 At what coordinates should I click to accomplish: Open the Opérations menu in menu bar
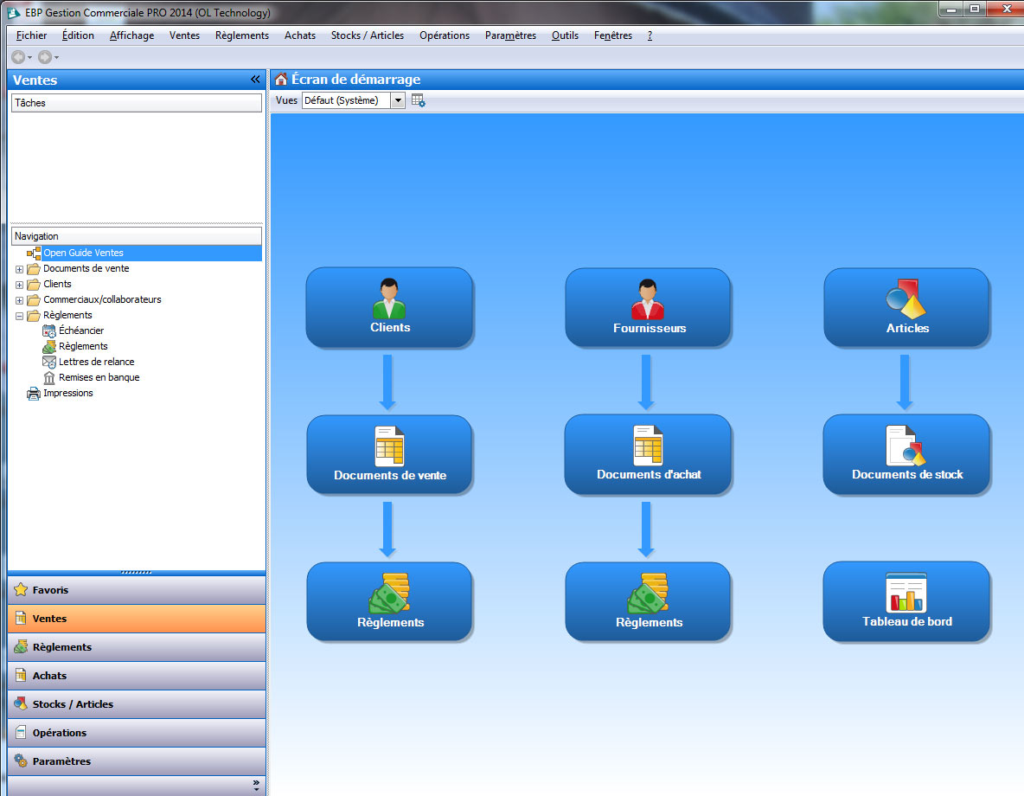445,35
